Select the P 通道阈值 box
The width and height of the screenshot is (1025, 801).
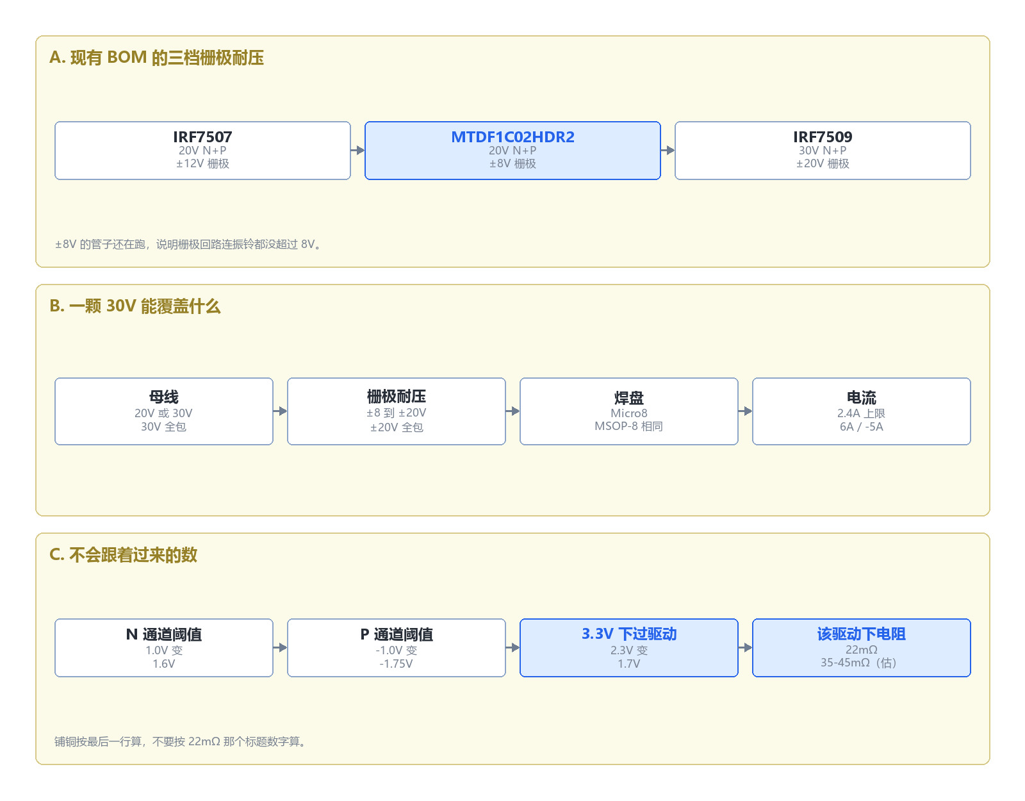[397, 648]
